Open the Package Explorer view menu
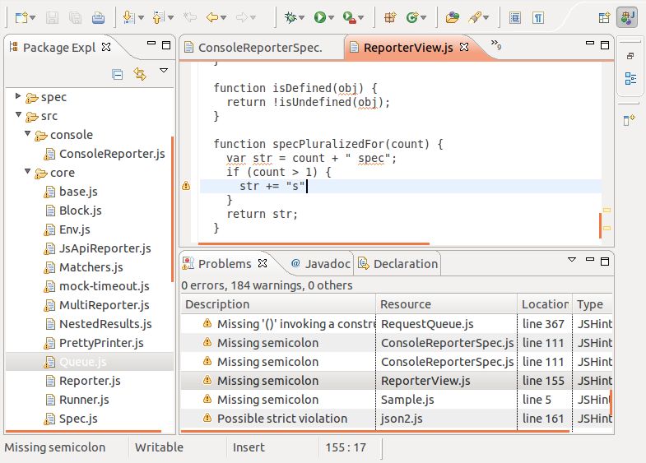Image resolution: width=646 pixels, height=463 pixels. (x=164, y=71)
